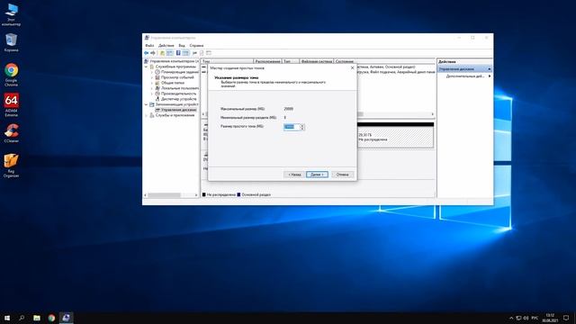Open the Действие menu
Image resolution: width=576 pixels, height=324 pixels.
point(166,46)
